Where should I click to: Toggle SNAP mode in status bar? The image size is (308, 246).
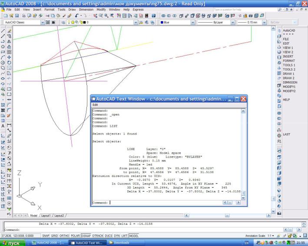coord(46,236)
